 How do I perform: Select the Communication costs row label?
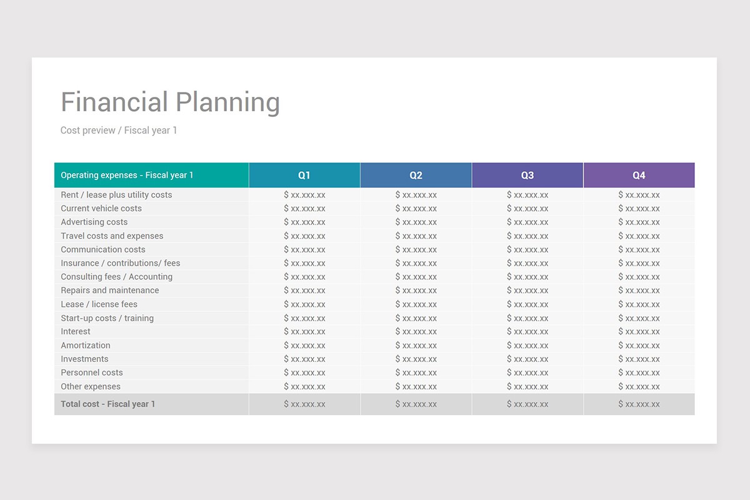102,249
